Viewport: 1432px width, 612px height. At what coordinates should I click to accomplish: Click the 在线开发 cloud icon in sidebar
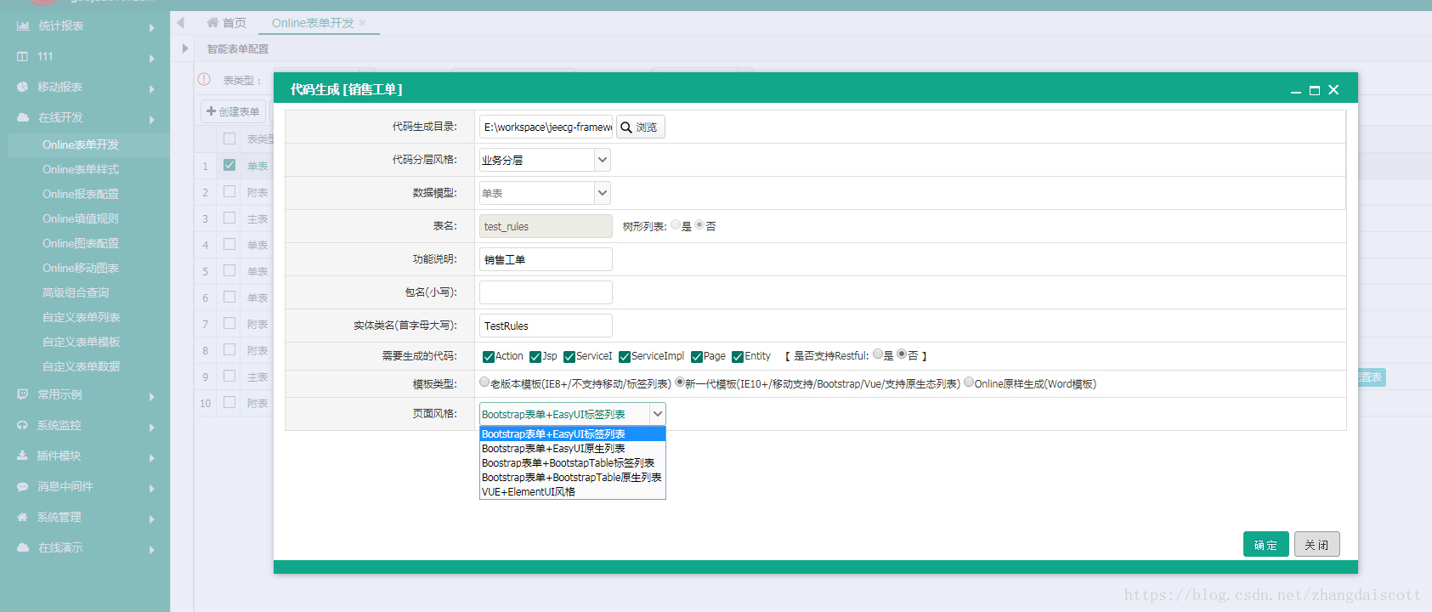[23, 117]
